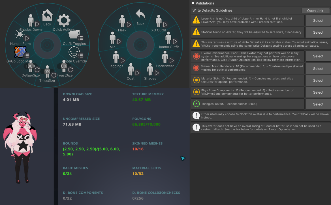
Task: Click the Back house icon in left menu
Action: pyautogui.click(x=47, y=15)
